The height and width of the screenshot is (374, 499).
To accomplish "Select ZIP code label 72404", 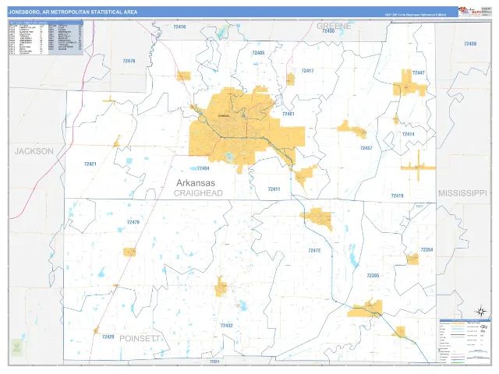I will [x=203, y=168].
